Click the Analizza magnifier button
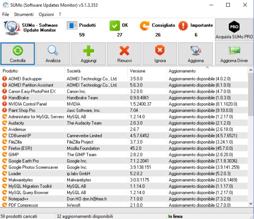The image size is (254, 219). pos(53,54)
